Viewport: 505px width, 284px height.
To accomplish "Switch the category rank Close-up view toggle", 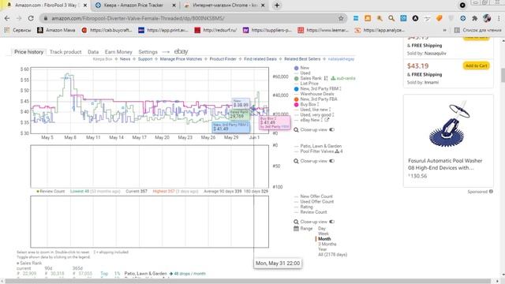I will tap(331, 161).
